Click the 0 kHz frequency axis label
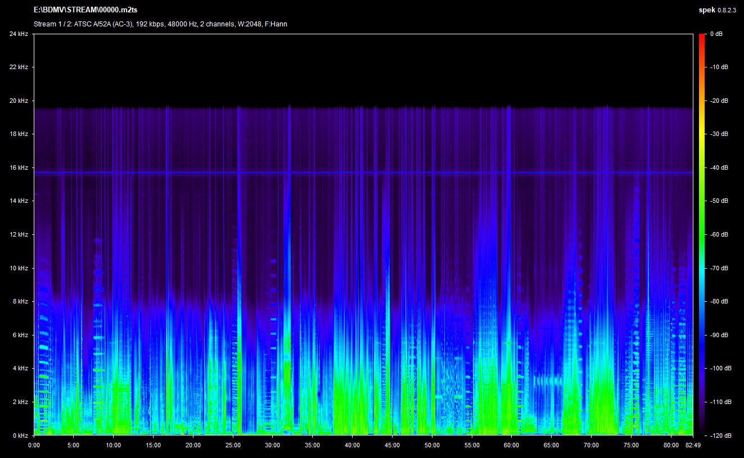Viewport: 744px width, 458px height. (x=20, y=436)
